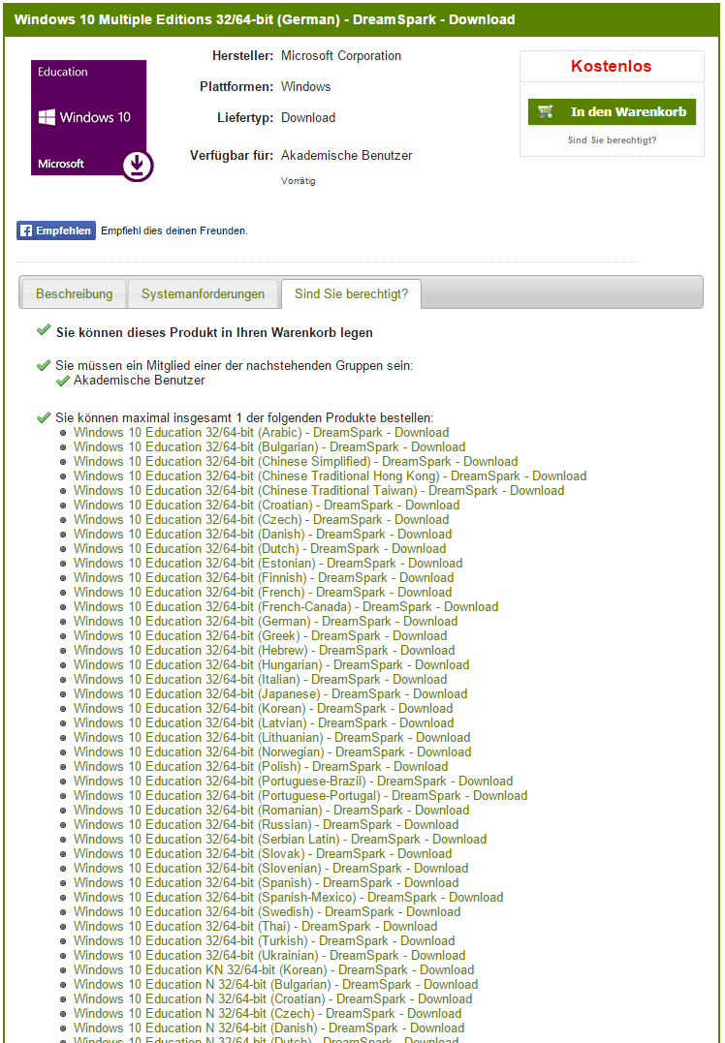The width and height of the screenshot is (725, 1043).
Task: Click the green checkmark beside Akademische Benutzer
Action: tap(63, 381)
